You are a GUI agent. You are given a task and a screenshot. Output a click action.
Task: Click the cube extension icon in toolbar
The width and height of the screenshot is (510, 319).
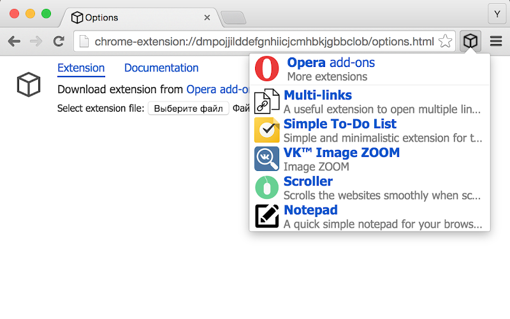470,41
